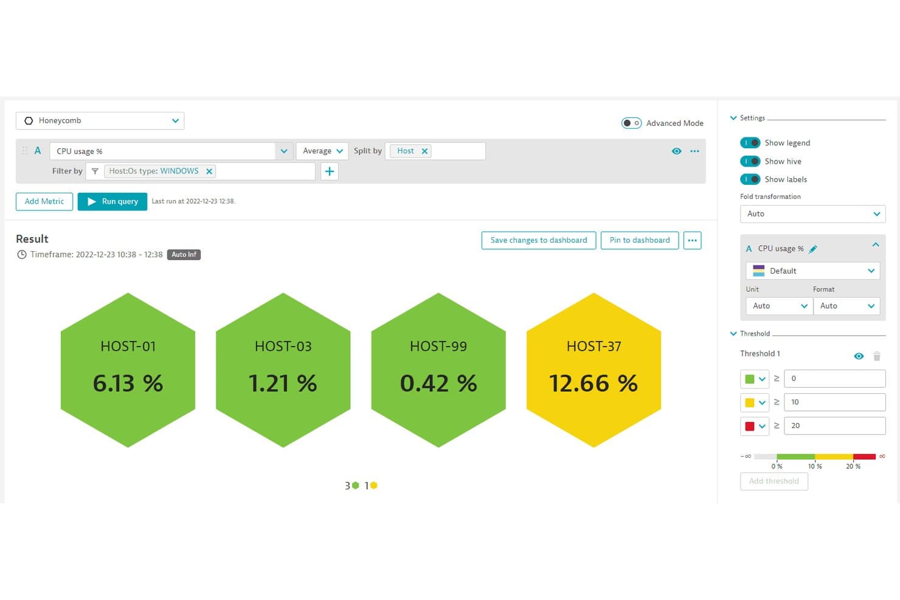This screenshot has width=900, height=600.
Task: Open the yellow threshold color picker
Action: 755,402
